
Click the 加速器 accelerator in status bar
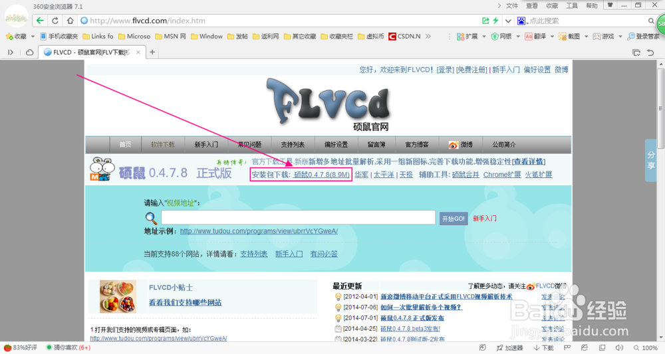[x=510, y=347]
